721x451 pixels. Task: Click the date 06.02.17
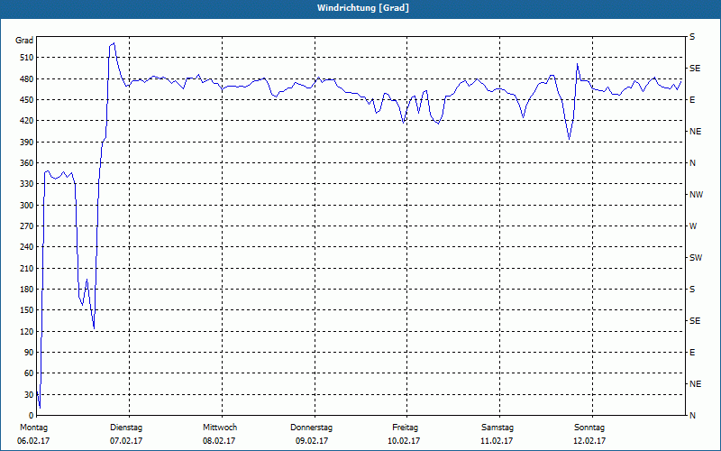(x=33, y=441)
